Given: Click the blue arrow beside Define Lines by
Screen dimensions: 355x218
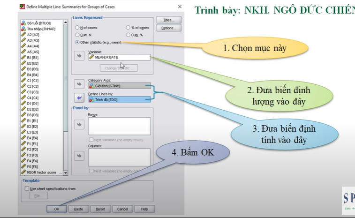Looking at the screenshot, I should pos(79,98).
